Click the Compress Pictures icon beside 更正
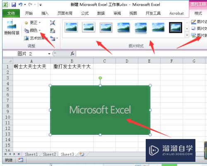Screen dimensions: 207x166 click(53, 23)
